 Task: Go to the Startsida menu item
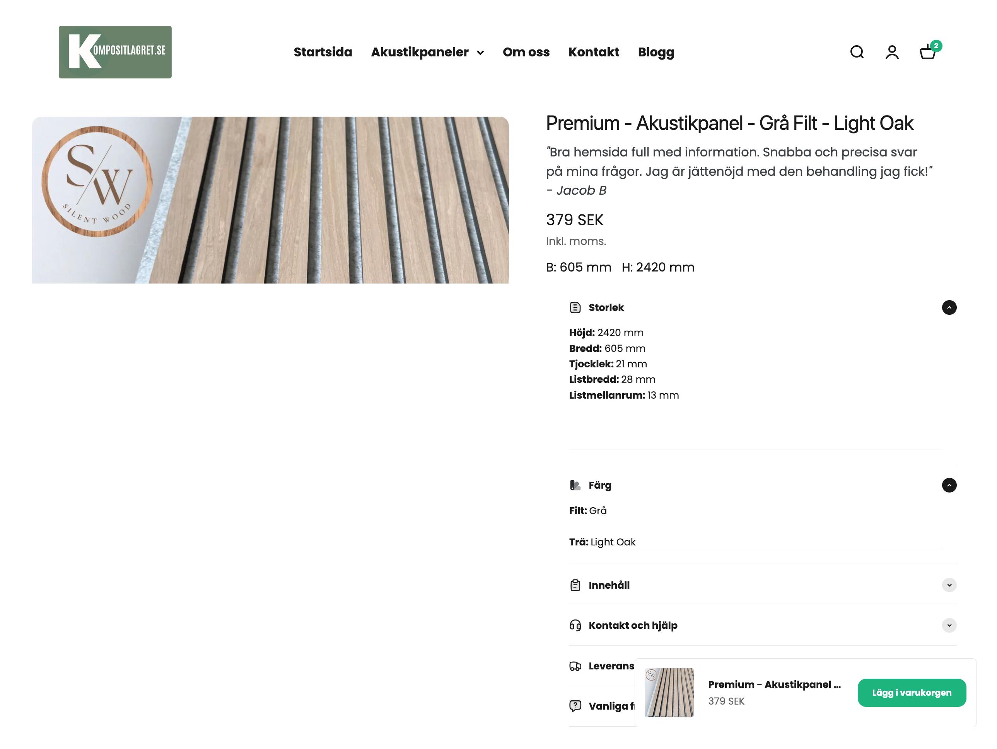click(x=323, y=52)
